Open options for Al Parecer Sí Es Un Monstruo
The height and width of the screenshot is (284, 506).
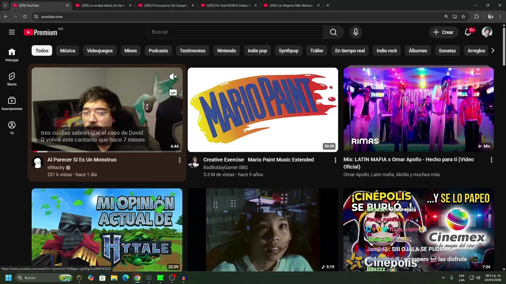coord(179,160)
